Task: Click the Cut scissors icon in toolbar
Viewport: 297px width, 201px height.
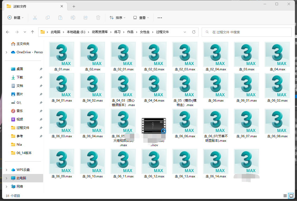Action: (x=35, y=18)
